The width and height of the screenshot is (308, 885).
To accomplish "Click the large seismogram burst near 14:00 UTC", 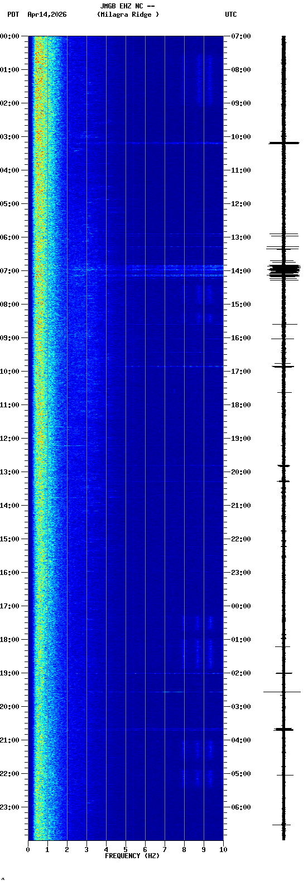I will [x=283, y=270].
